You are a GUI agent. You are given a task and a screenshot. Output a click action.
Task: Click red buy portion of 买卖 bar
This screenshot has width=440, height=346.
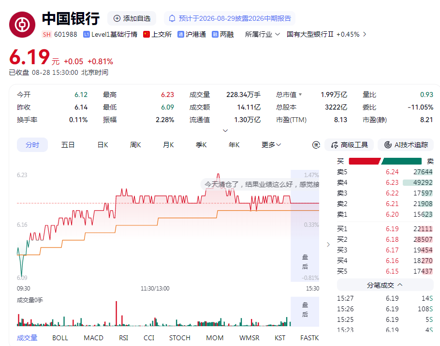point(365,161)
